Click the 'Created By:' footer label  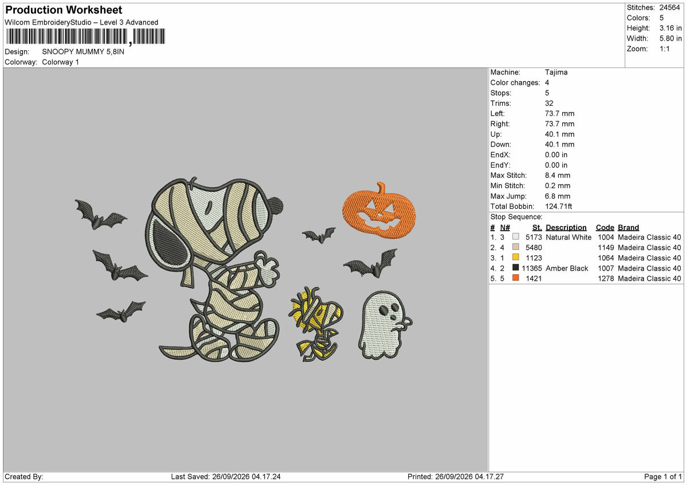(24, 477)
